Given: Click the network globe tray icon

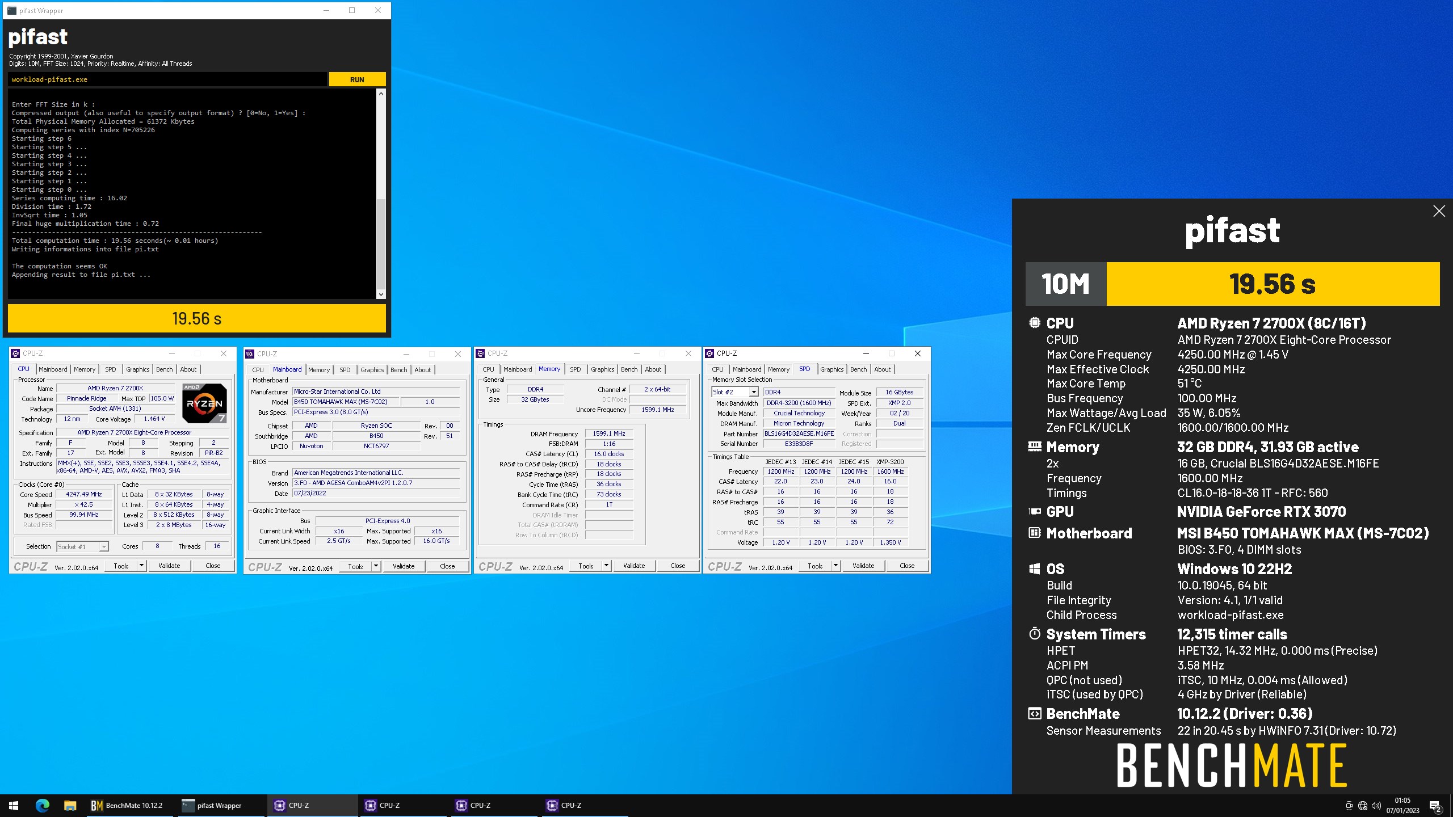Looking at the screenshot, I should [x=1363, y=806].
